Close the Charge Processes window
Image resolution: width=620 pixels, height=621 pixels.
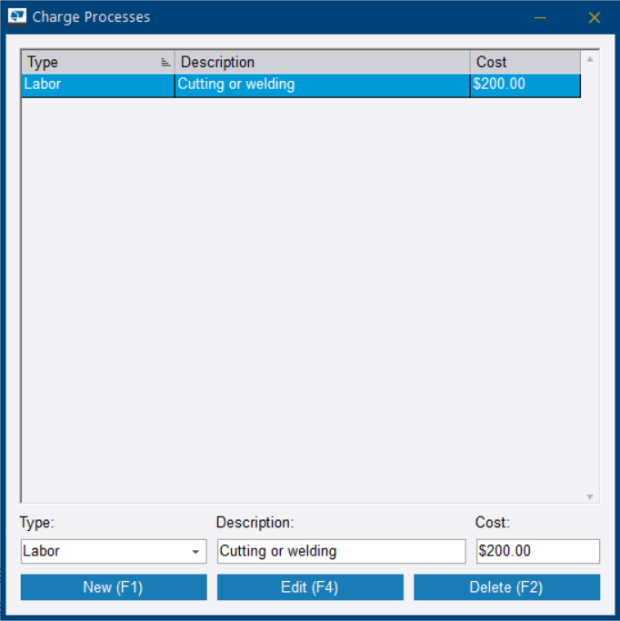tap(595, 17)
